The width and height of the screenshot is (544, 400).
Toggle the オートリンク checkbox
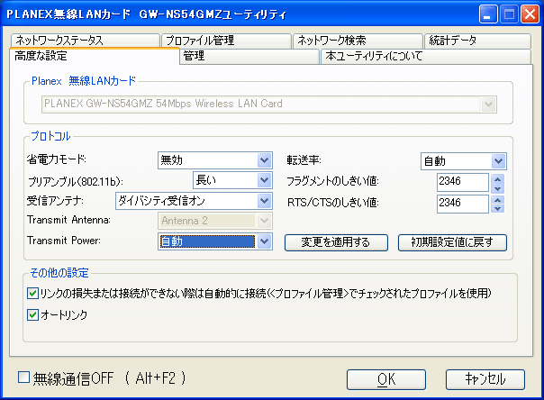32,315
